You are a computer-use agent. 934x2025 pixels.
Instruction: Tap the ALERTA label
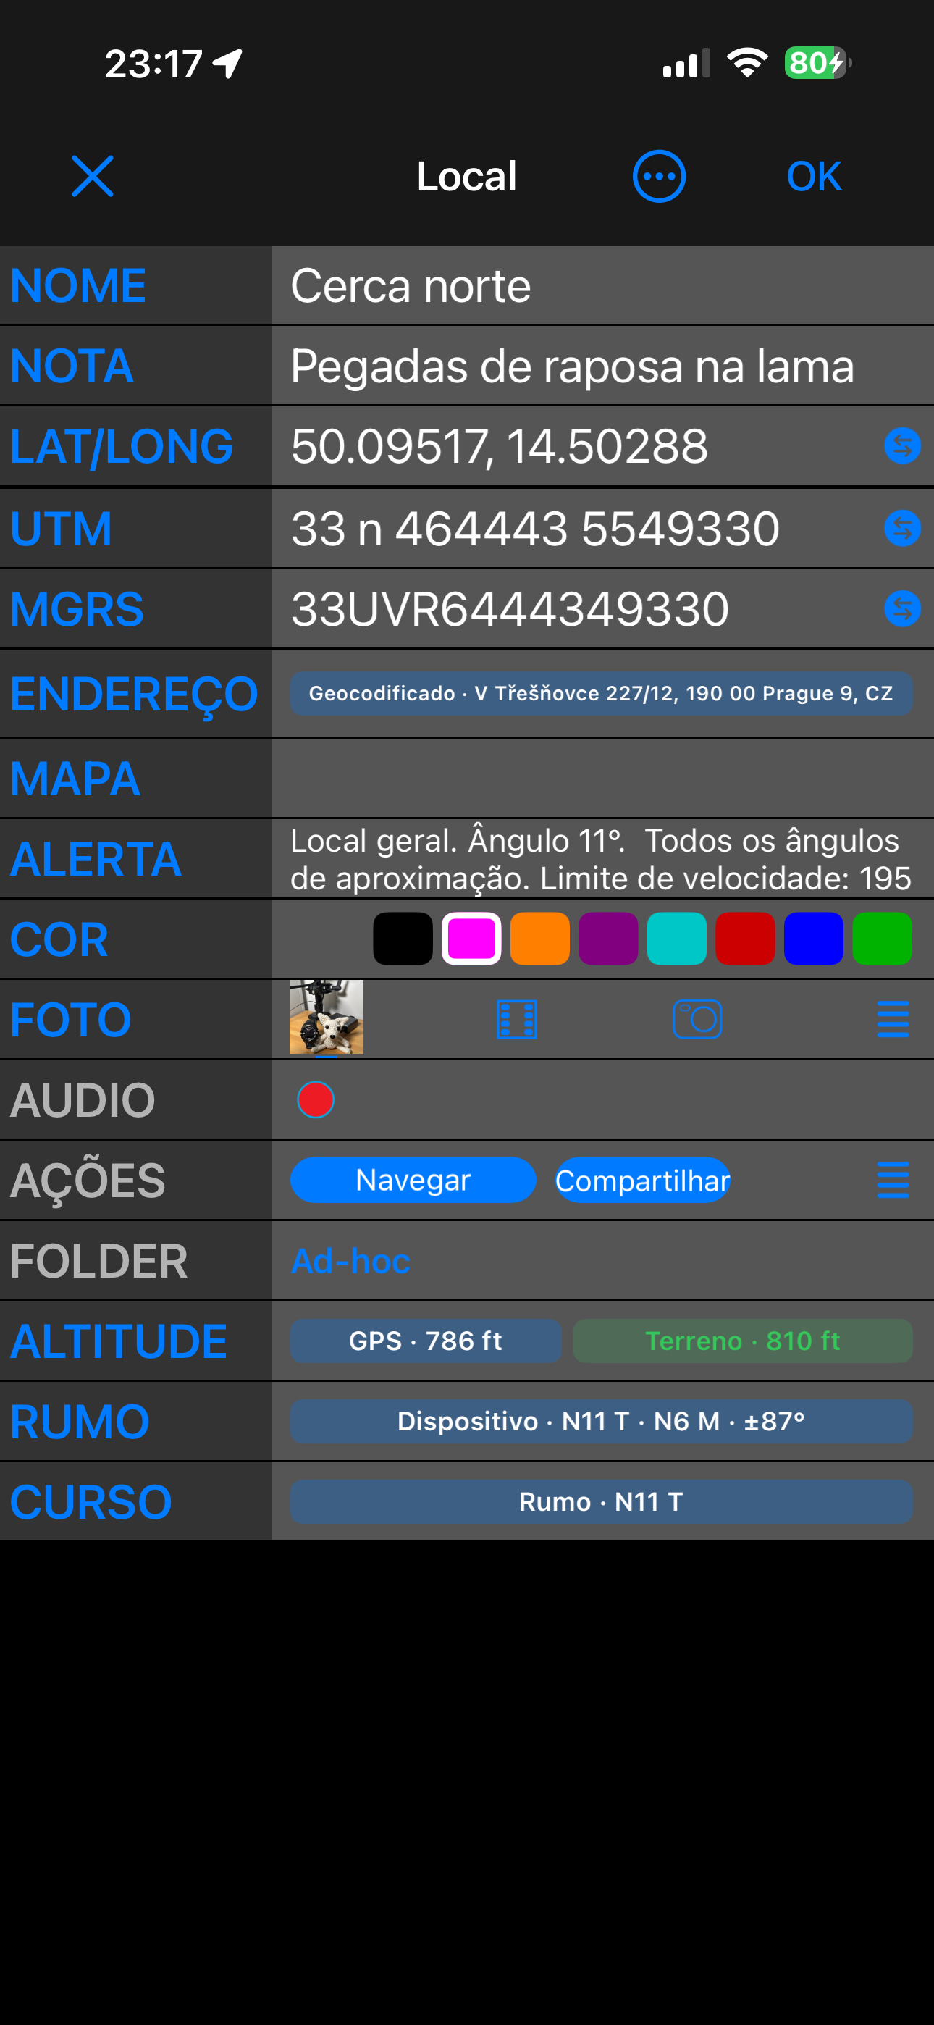click(x=95, y=859)
